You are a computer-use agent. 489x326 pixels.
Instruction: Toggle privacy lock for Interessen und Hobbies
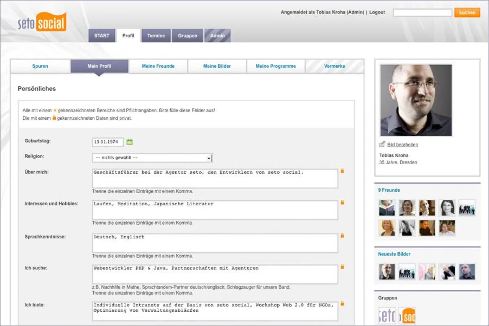click(x=343, y=203)
